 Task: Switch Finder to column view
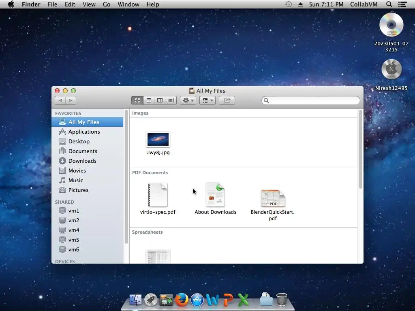coord(160,100)
